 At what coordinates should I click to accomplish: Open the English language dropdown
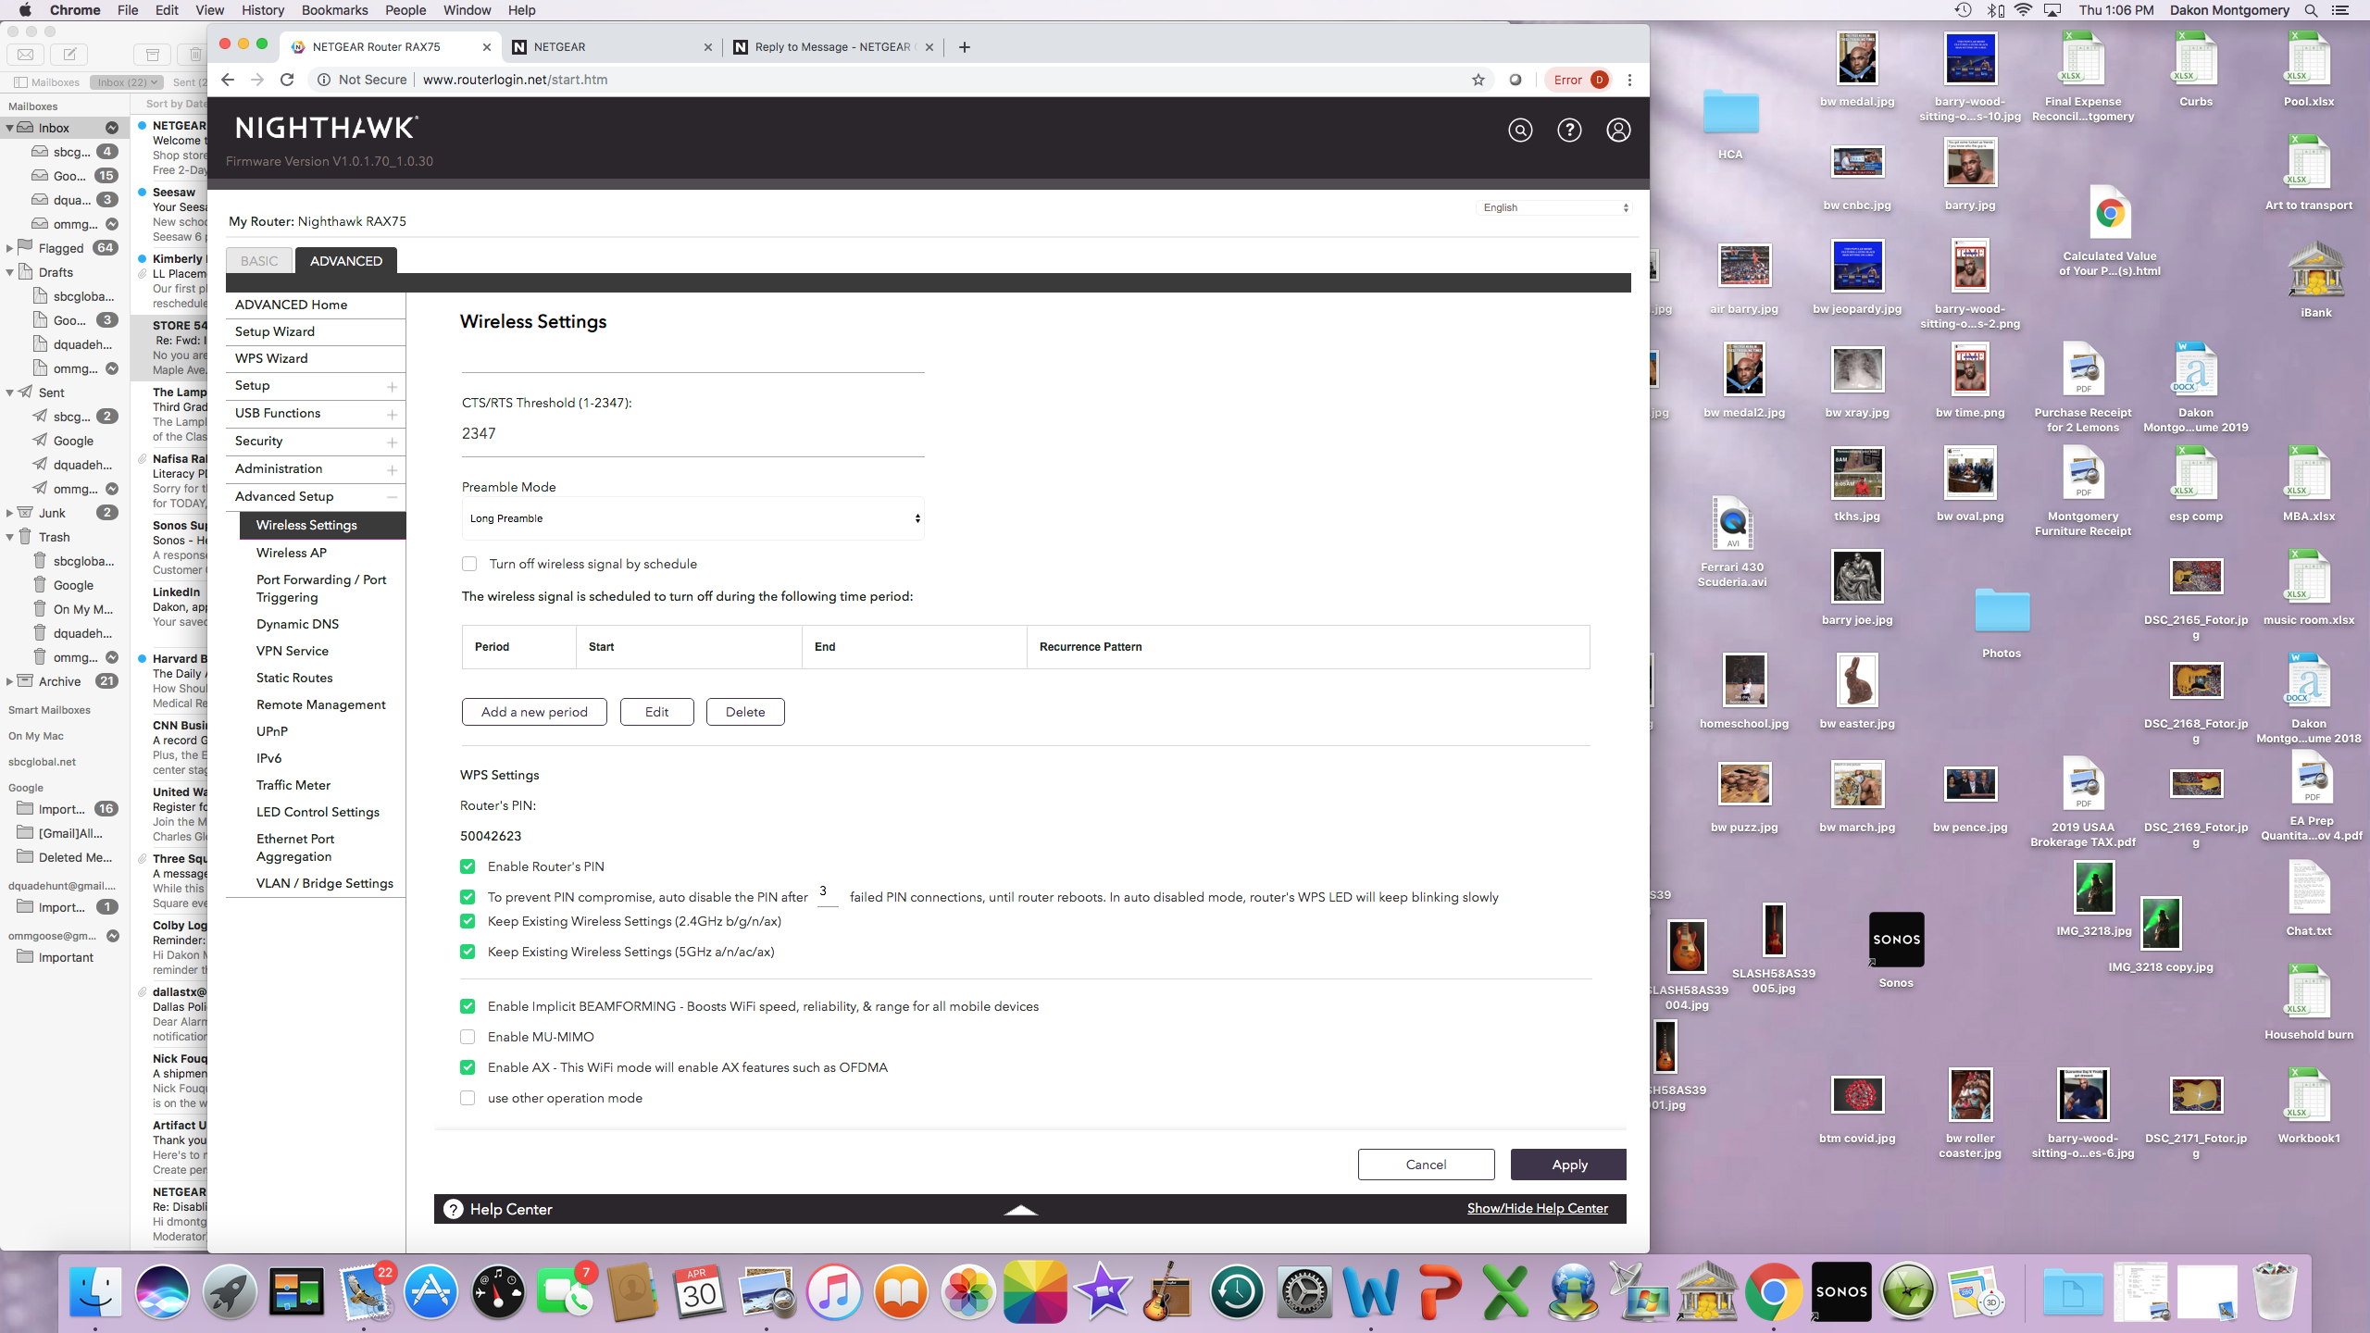click(1554, 207)
